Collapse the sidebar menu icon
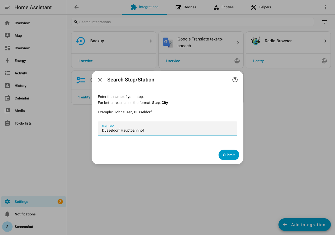The height and width of the screenshot is (235, 335). tap(7, 7)
